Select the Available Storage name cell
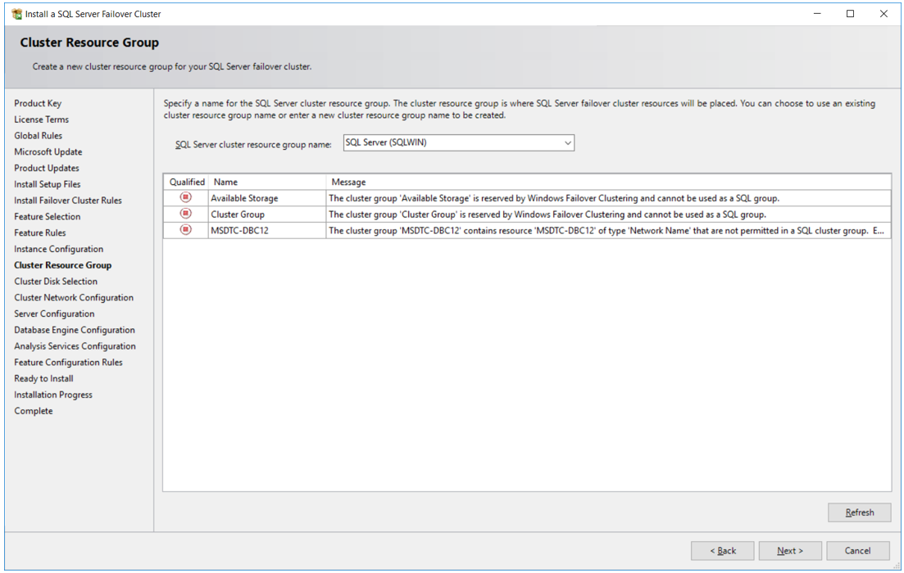The height and width of the screenshot is (573, 904). tap(267, 198)
